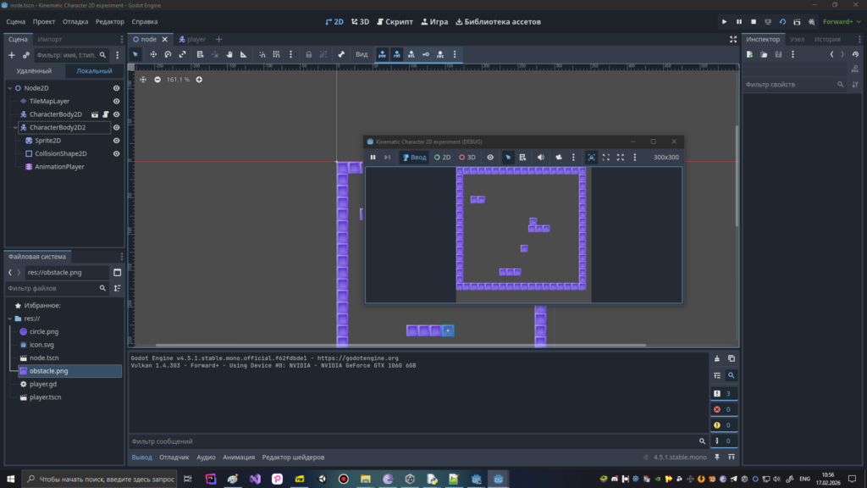Hide the Sprite2D node

[x=116, y=141]
